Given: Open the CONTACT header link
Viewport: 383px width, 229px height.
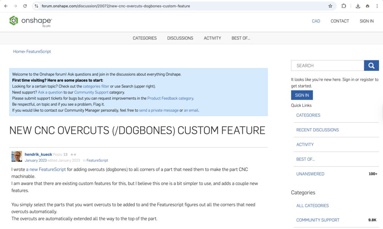Looking at the screenshot, I should coord(340,21).
